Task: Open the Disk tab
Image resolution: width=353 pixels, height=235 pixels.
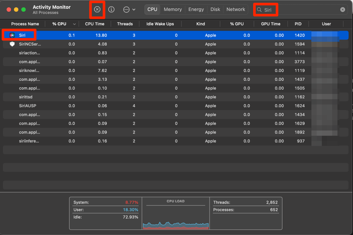Action: click(215, 10)
